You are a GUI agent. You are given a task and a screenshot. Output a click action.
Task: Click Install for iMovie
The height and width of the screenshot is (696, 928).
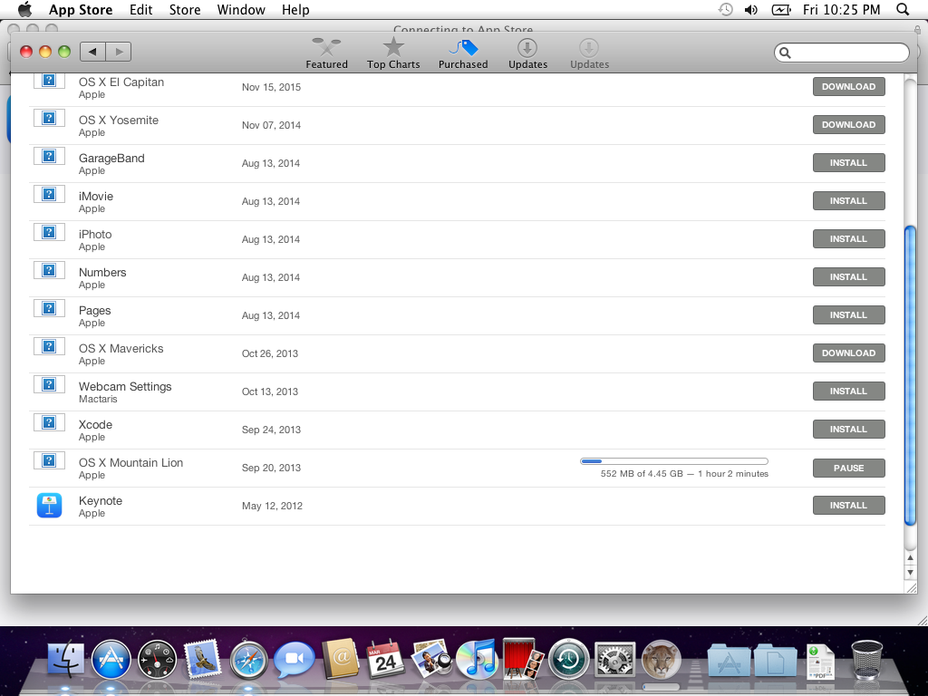(848, 200)
